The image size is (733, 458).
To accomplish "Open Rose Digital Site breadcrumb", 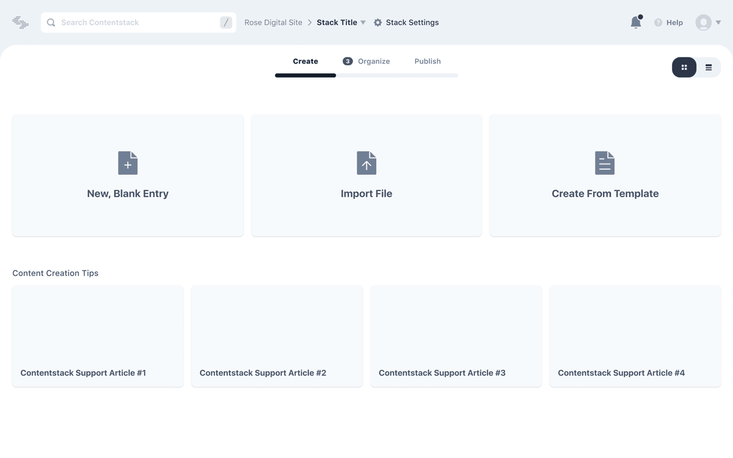I will click(273, 23).
